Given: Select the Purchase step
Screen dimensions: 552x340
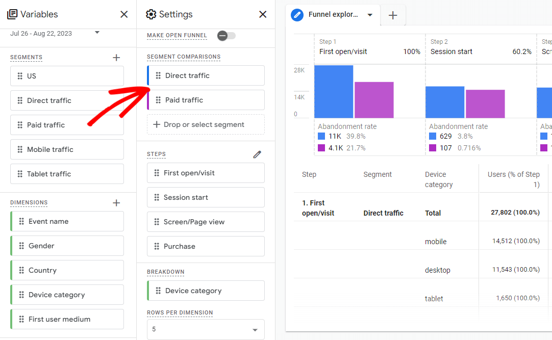Looking at the screenshot, I should 206,246.
